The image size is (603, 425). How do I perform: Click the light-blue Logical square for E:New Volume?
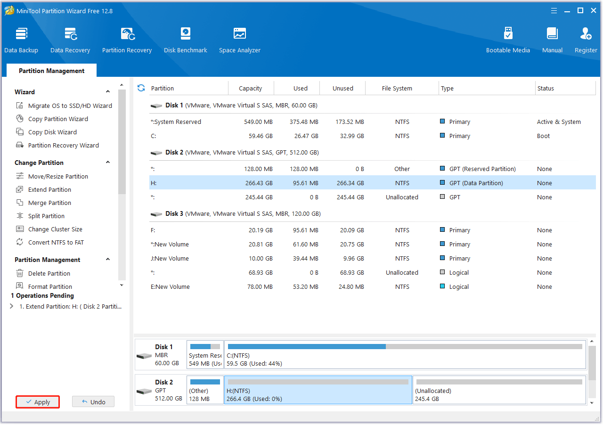click(x=442, y=286)
